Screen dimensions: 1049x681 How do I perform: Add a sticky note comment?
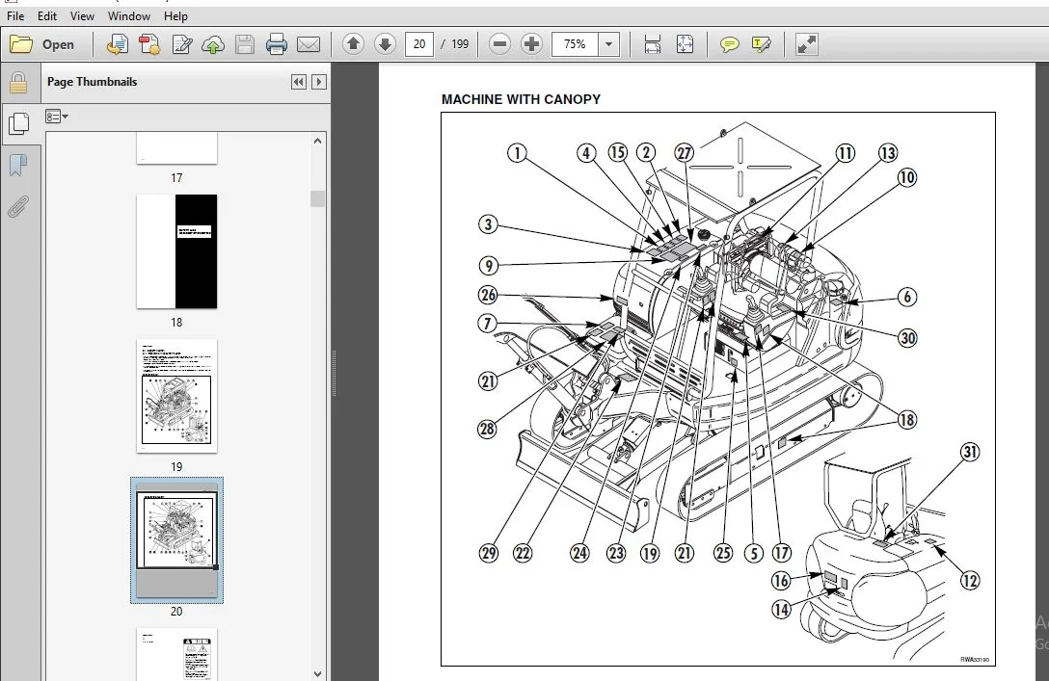pos(729,44)
